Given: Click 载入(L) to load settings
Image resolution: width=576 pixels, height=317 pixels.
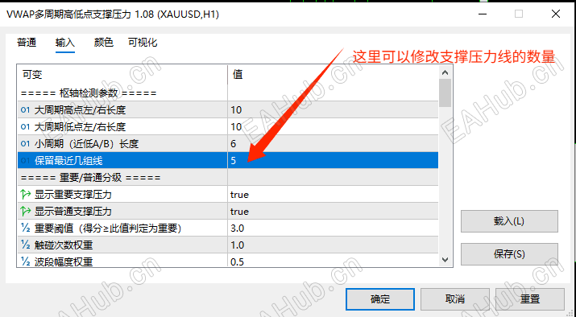Looking at the screenshot, I should pyautogui.click(x=509, y=221).
